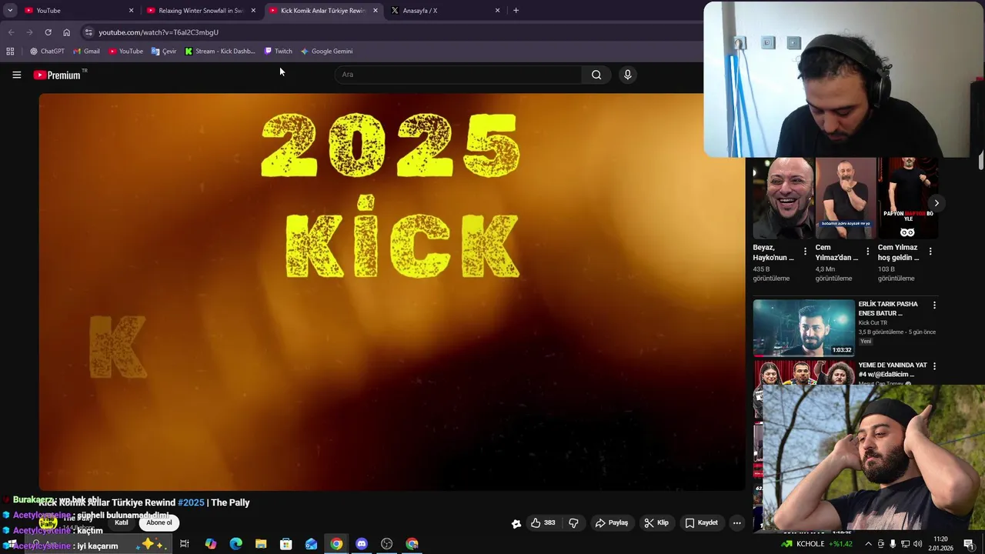Screen dimensions: 985x554
Task: Click the #2025 hashtag in video title
Action: (x=191, y=502)
